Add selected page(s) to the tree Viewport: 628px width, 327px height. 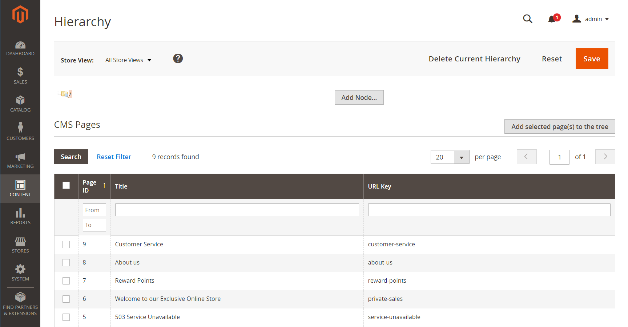(560, 126)
